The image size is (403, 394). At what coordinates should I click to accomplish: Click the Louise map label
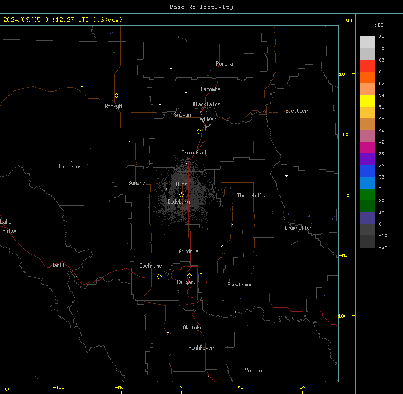(8, 231)
